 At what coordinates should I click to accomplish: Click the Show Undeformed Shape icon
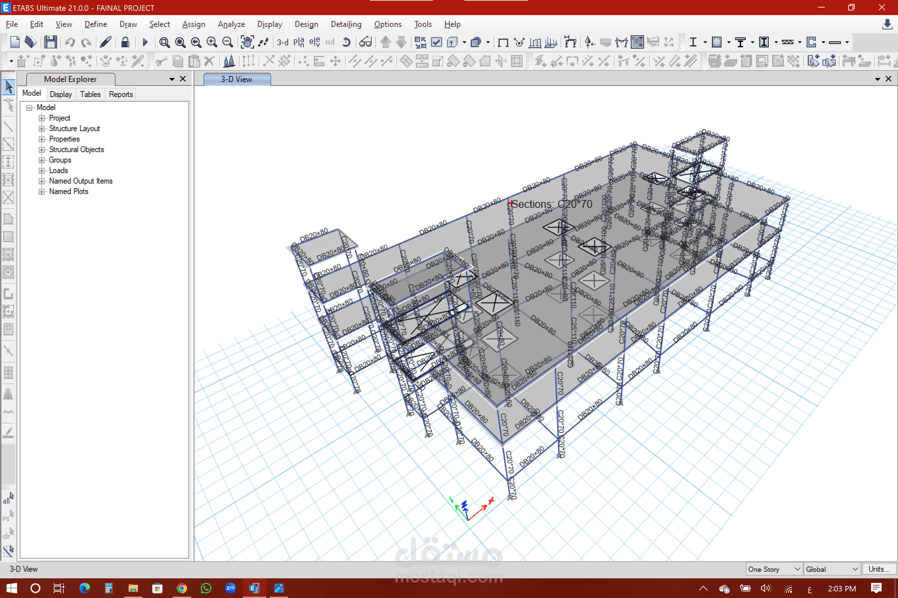[x=503, y=42]
